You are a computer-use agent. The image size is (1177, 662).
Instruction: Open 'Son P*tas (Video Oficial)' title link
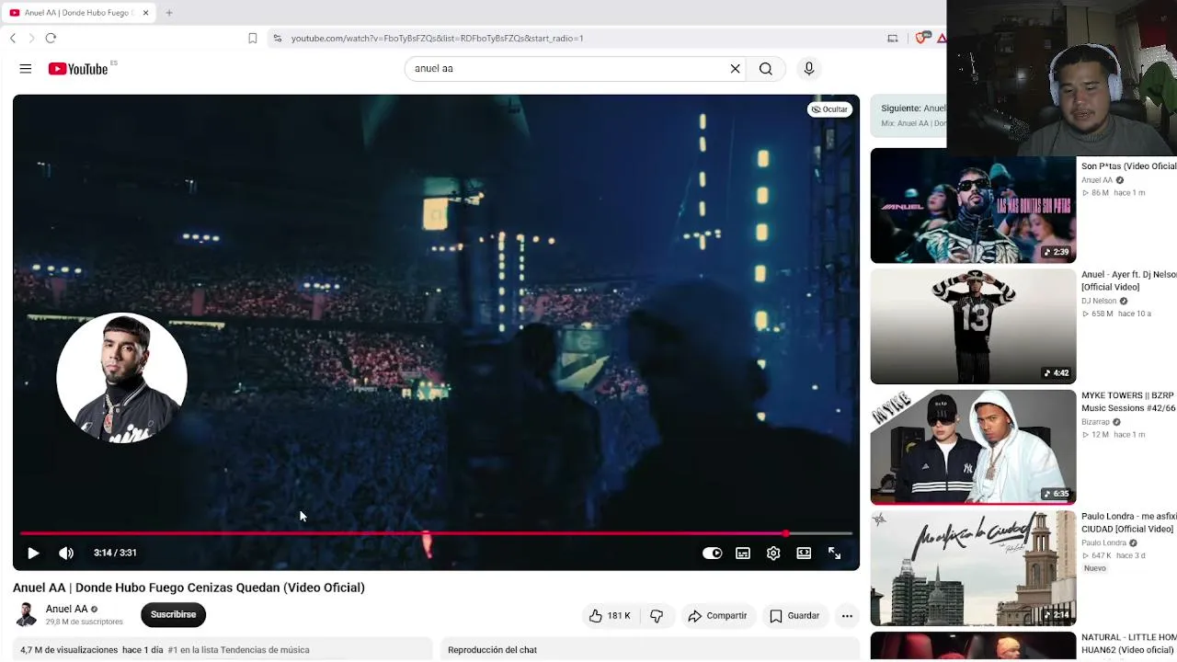point(1129,166)
